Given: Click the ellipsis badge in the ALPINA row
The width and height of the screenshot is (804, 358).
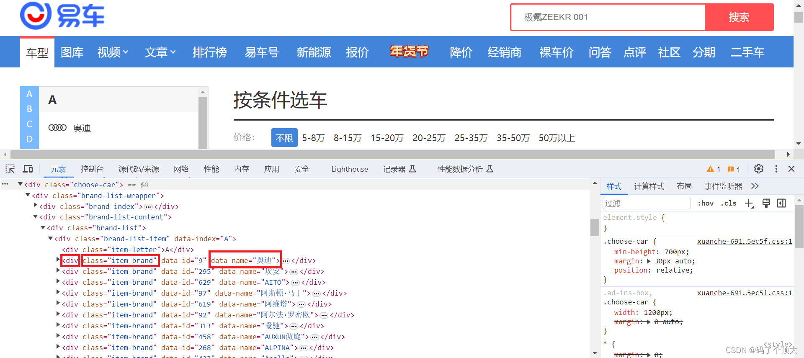Looking at the screenshot, I should coord(304,348).
